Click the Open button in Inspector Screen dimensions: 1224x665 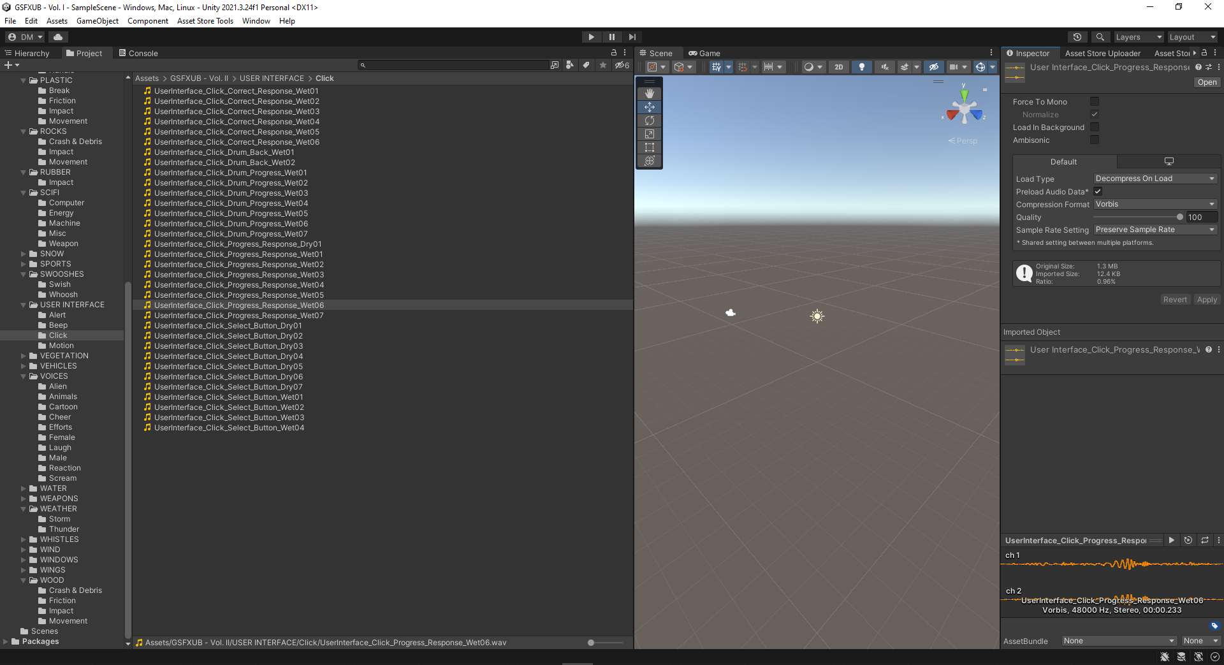(1207, 82)
